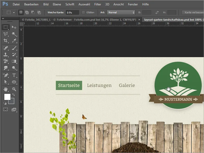Change the screen mode
This screenshot has height=153, width=204.
click(14, 110)
